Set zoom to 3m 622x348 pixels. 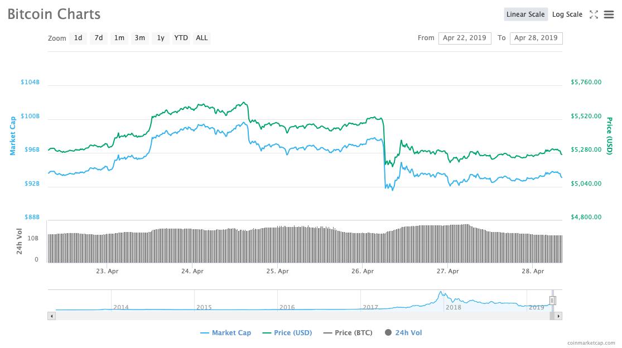(139, 38)
